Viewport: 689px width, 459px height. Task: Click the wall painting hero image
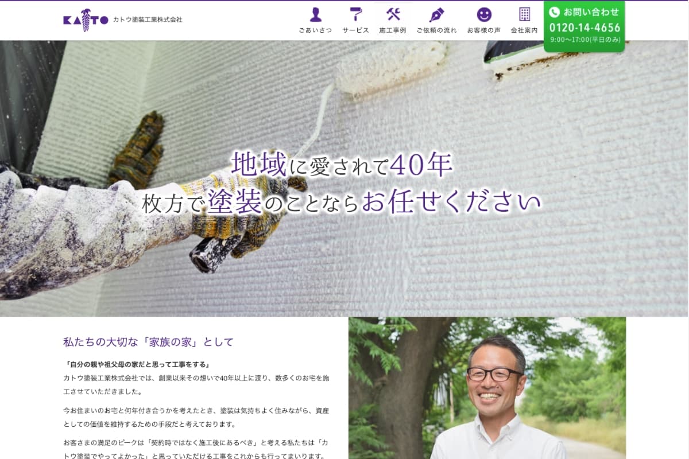click(344, 178)
